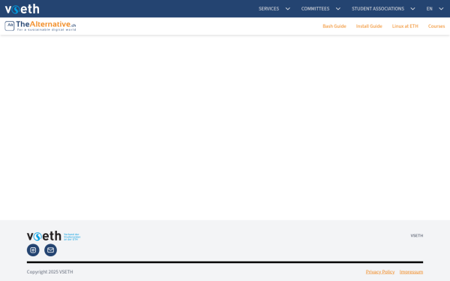This screenshot has height=281, width=450.
Task: Open the Impressum link
Action: click(411, 272)
